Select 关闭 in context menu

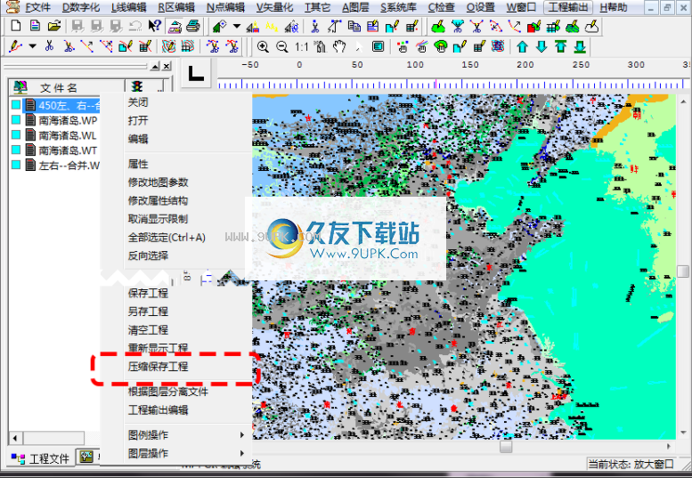coord(138,102)
